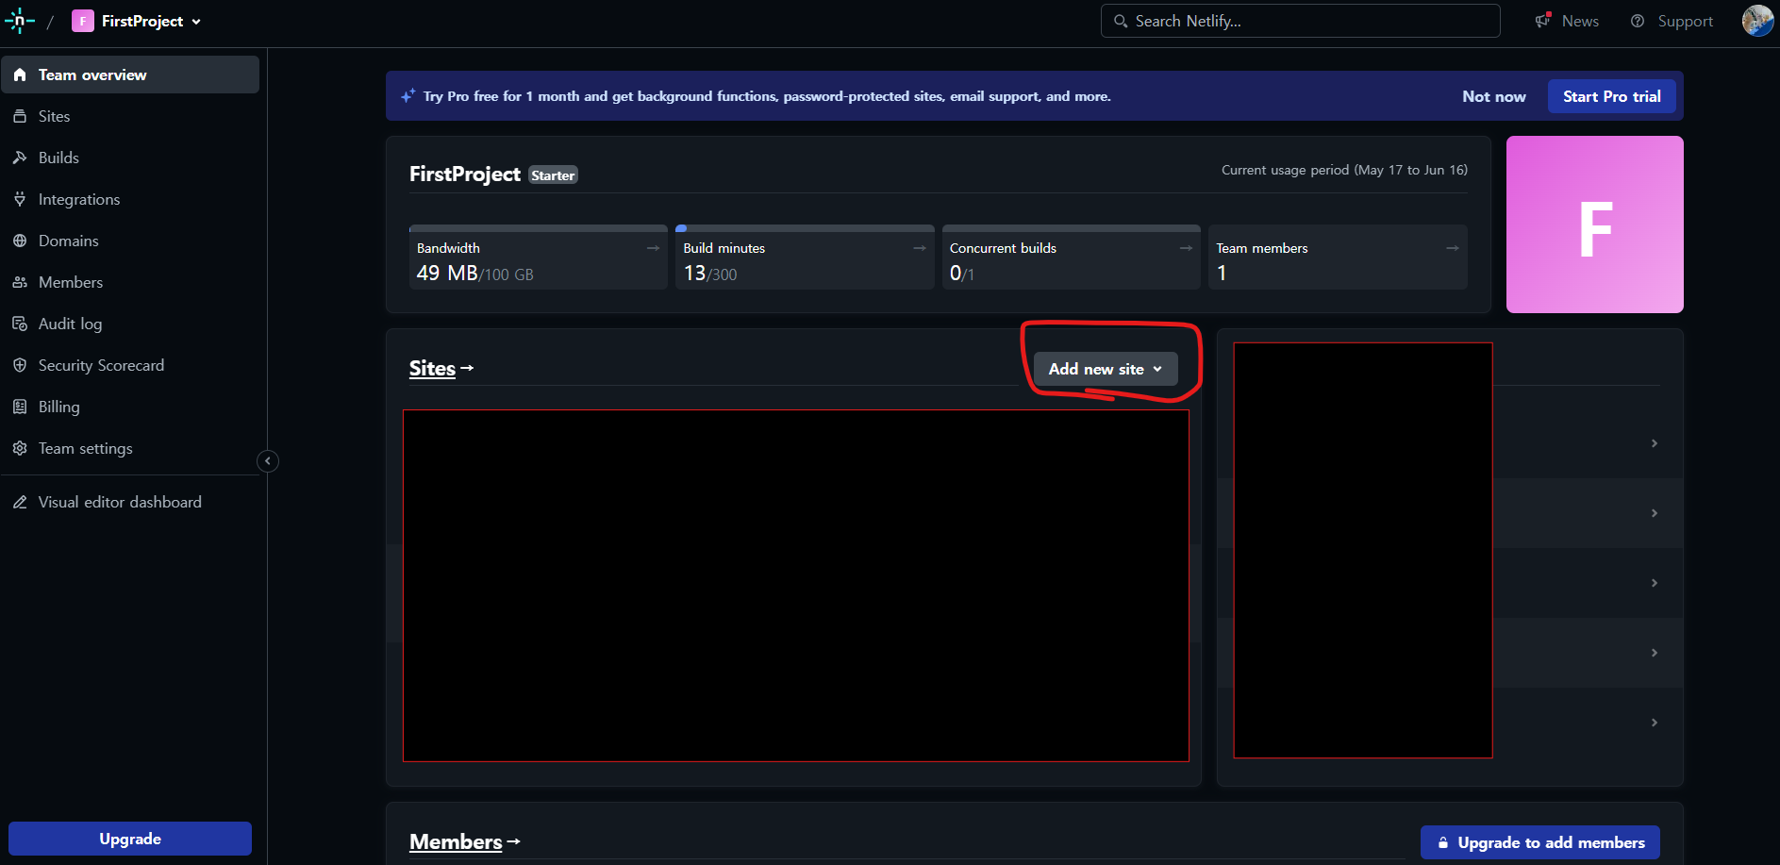This screenshot has height=865, width=1780.
Task: Click the Domains globe icon
Action: pos(20,241)
